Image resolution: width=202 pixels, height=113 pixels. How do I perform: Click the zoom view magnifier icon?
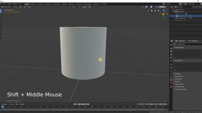coord(158,11)
